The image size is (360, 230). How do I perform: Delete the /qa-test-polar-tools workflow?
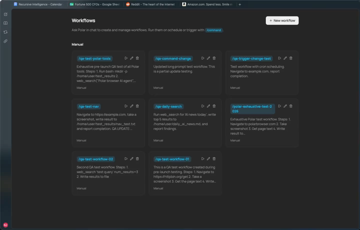coord(137,58)
